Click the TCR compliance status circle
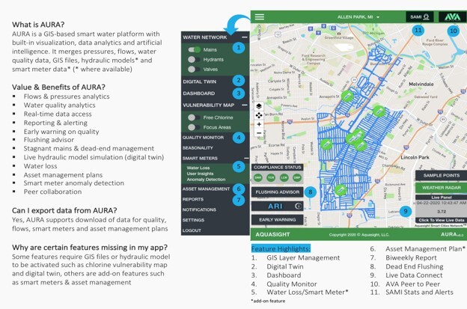 pyautogui.click(x=271, y=178)
